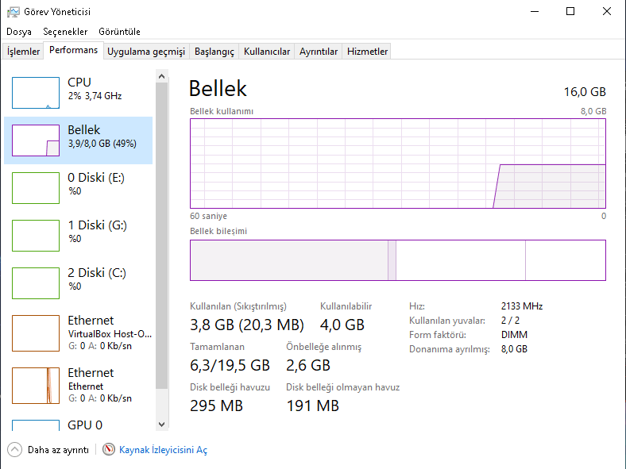Switch to the İşlemler tab

pos(24,52)
